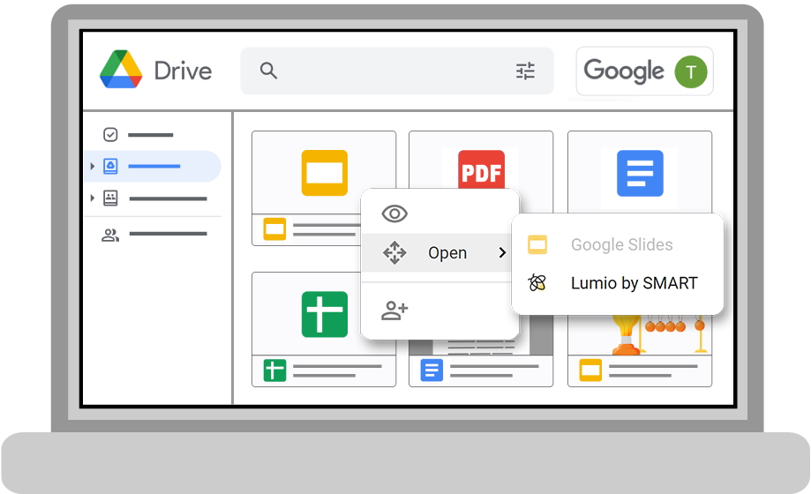Click the Drive title text
The width and height of the screenshot is (811, 494).
[183, 71]
